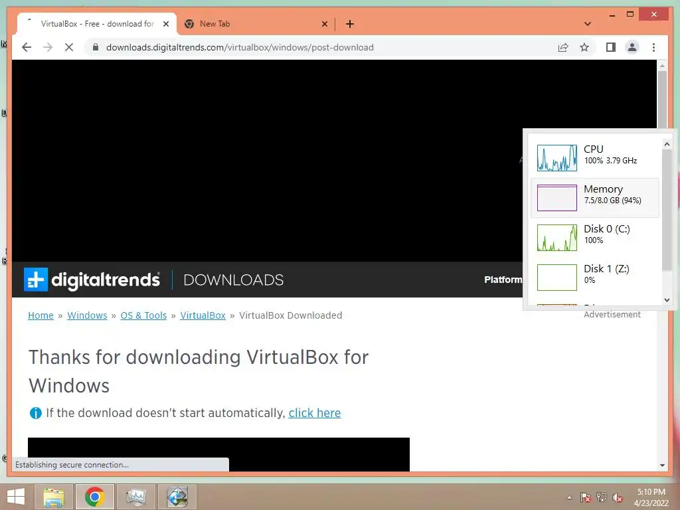Viewport: 680px width, 510px height.
Task: Open the Windows Start button
Action: pos(16,497)
